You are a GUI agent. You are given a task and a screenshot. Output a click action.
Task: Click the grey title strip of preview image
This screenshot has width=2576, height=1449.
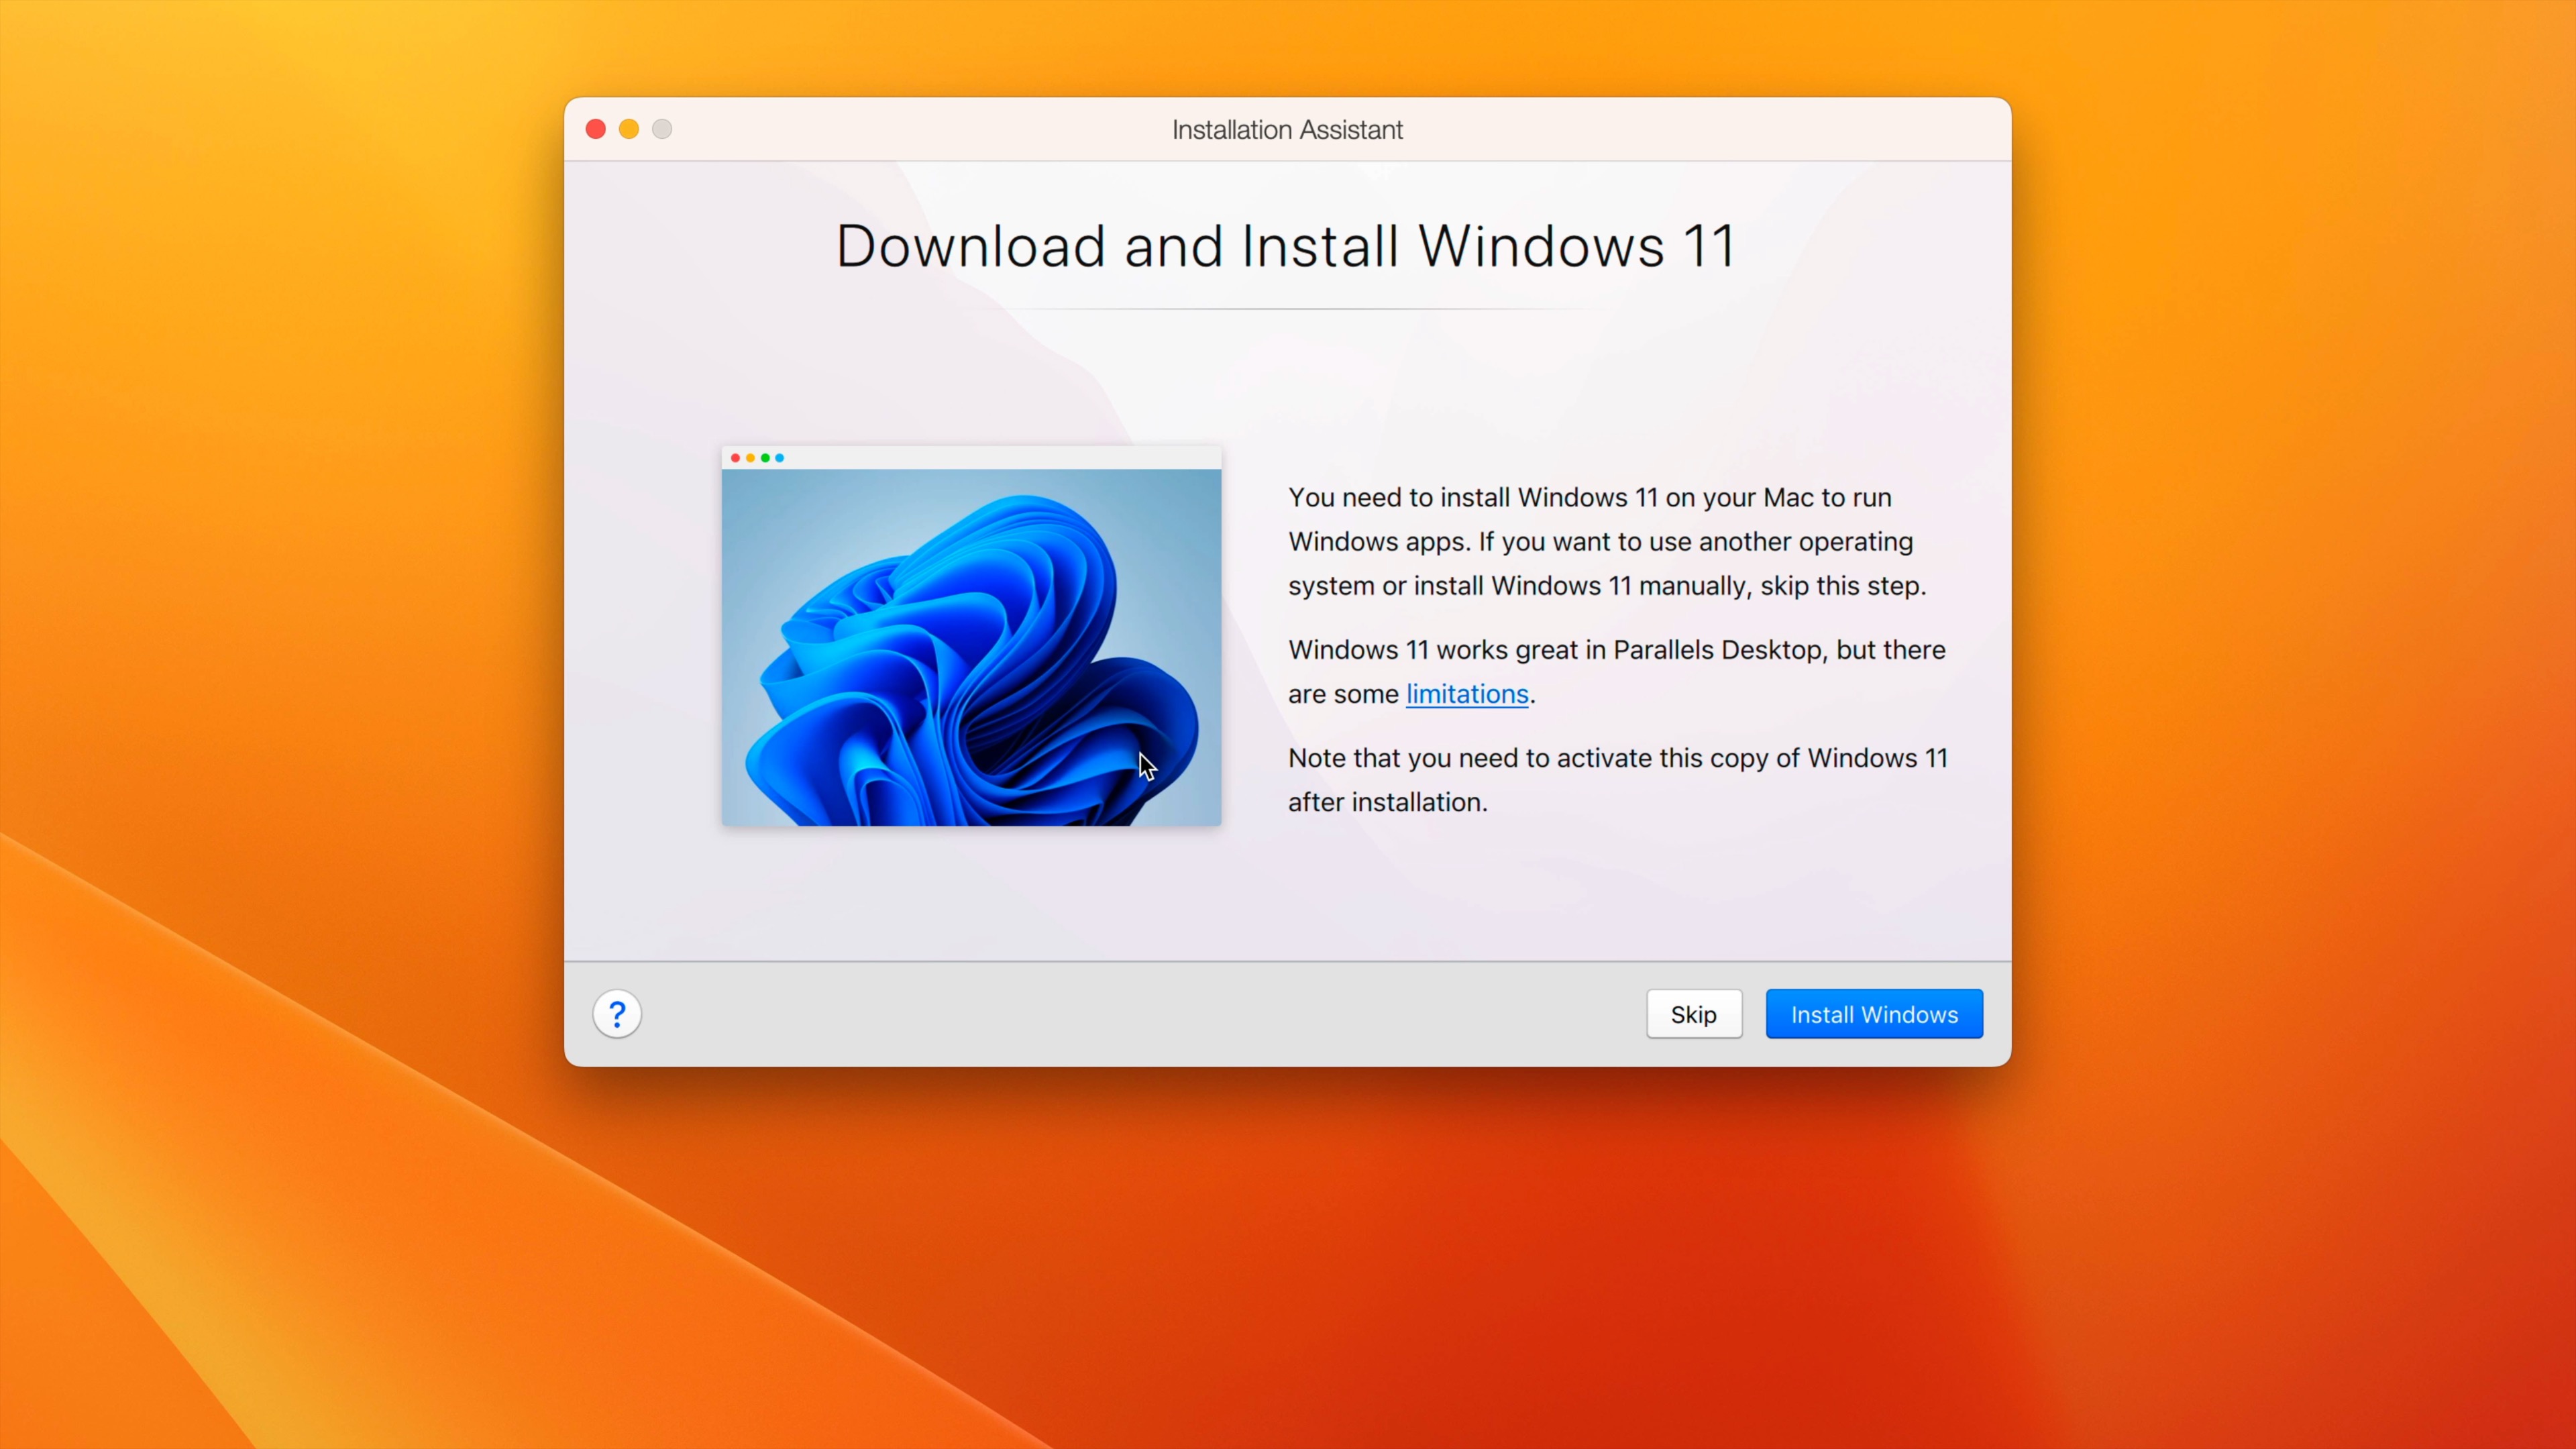[x=1000, y=458]
